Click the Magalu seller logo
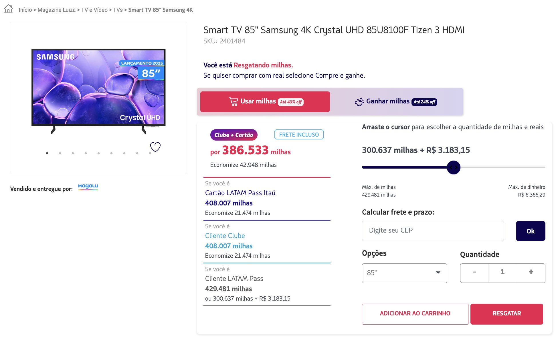 pos(88,187)
